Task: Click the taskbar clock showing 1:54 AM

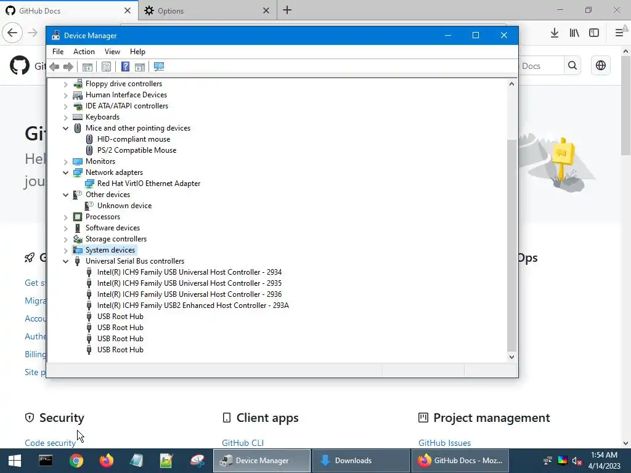Action: tap(604, 461)
